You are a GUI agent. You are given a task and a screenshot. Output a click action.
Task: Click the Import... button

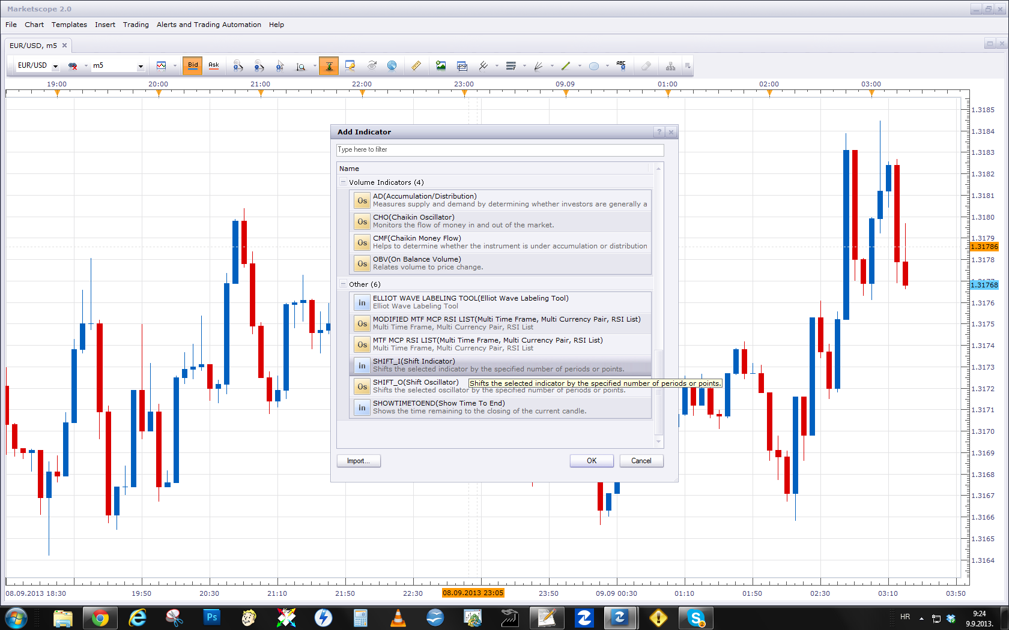click(359, 461)
